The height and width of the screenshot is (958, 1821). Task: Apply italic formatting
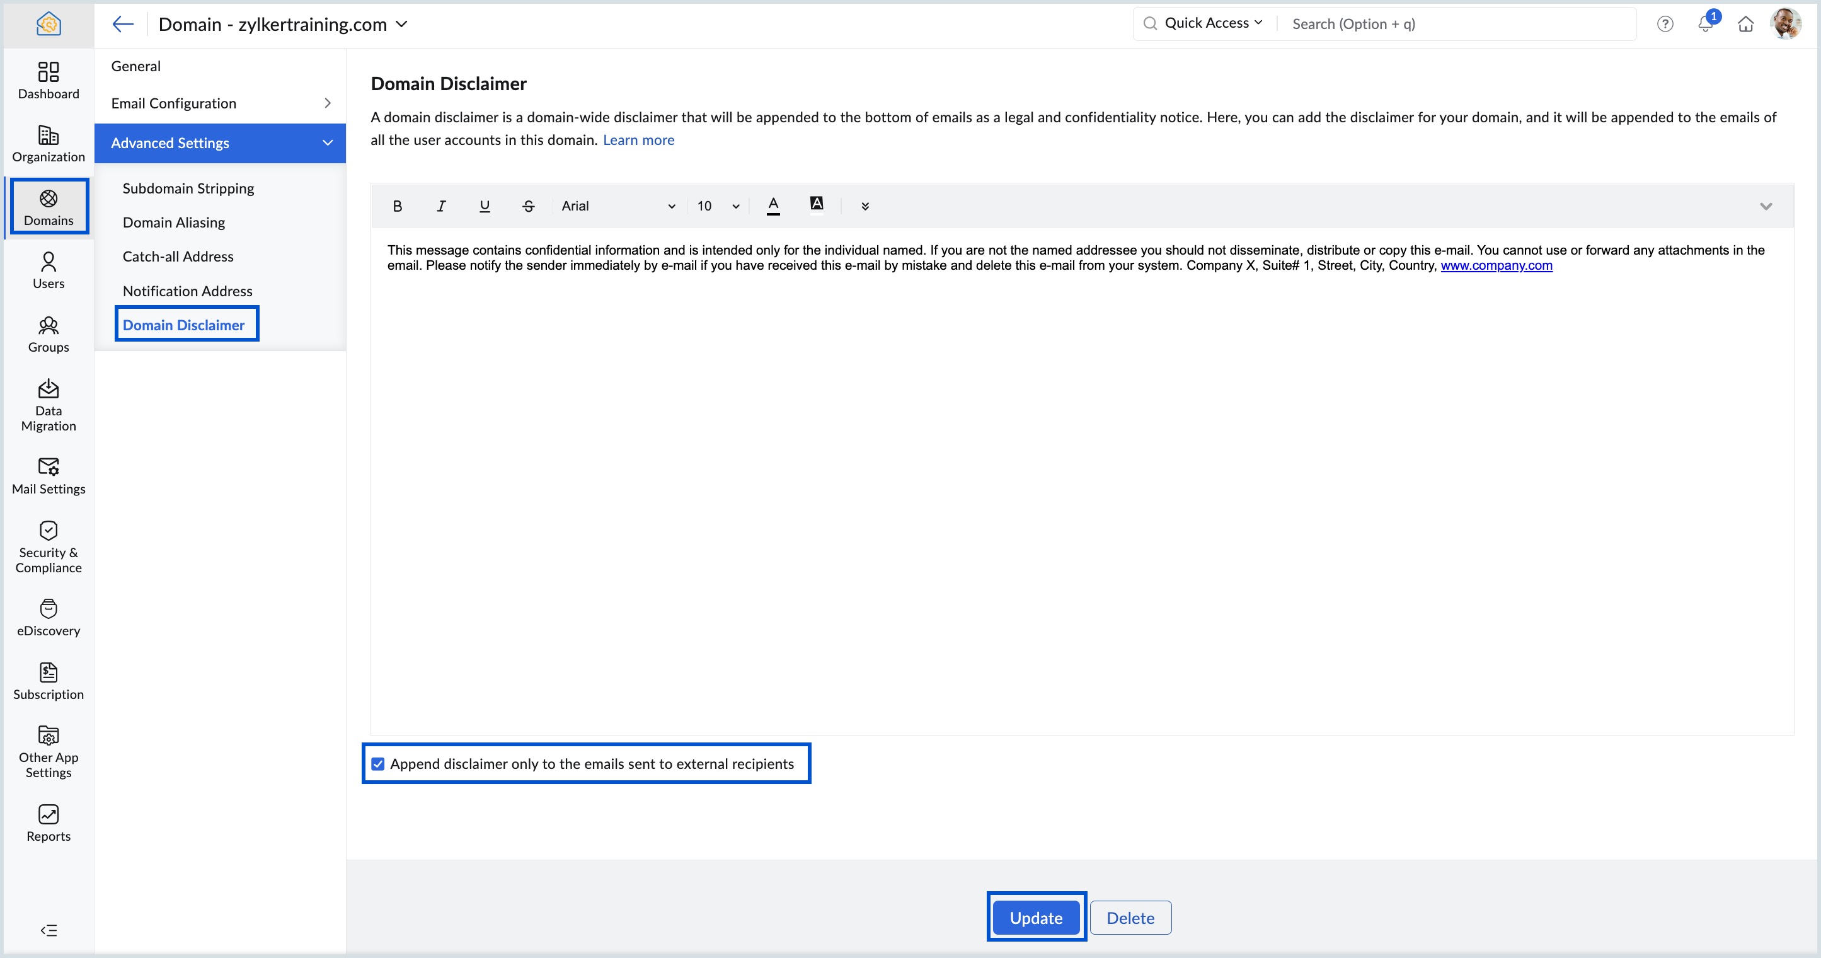441,205
